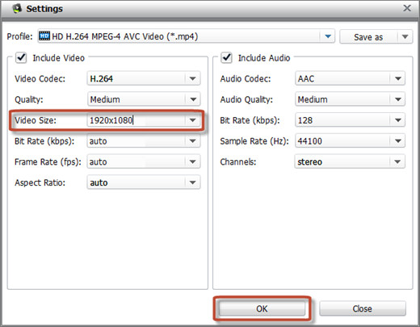Open the Video Codec H.264 dropdown
Screen dimensions: 420x327
[x=144, y=78]
